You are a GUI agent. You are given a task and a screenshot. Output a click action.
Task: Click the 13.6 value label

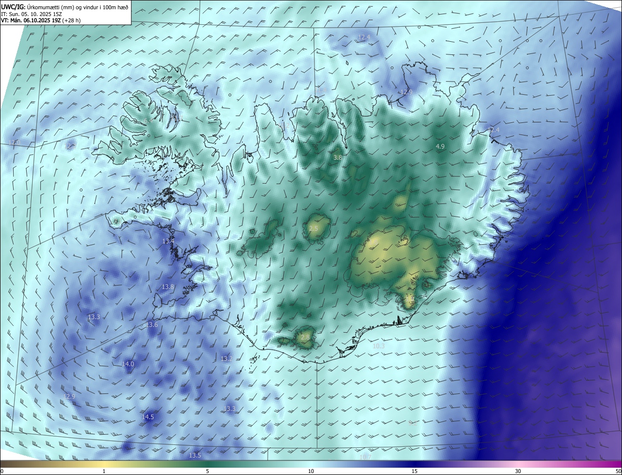point(152,325)
